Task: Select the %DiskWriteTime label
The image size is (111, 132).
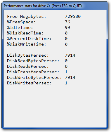Action: tap(27, 44)
